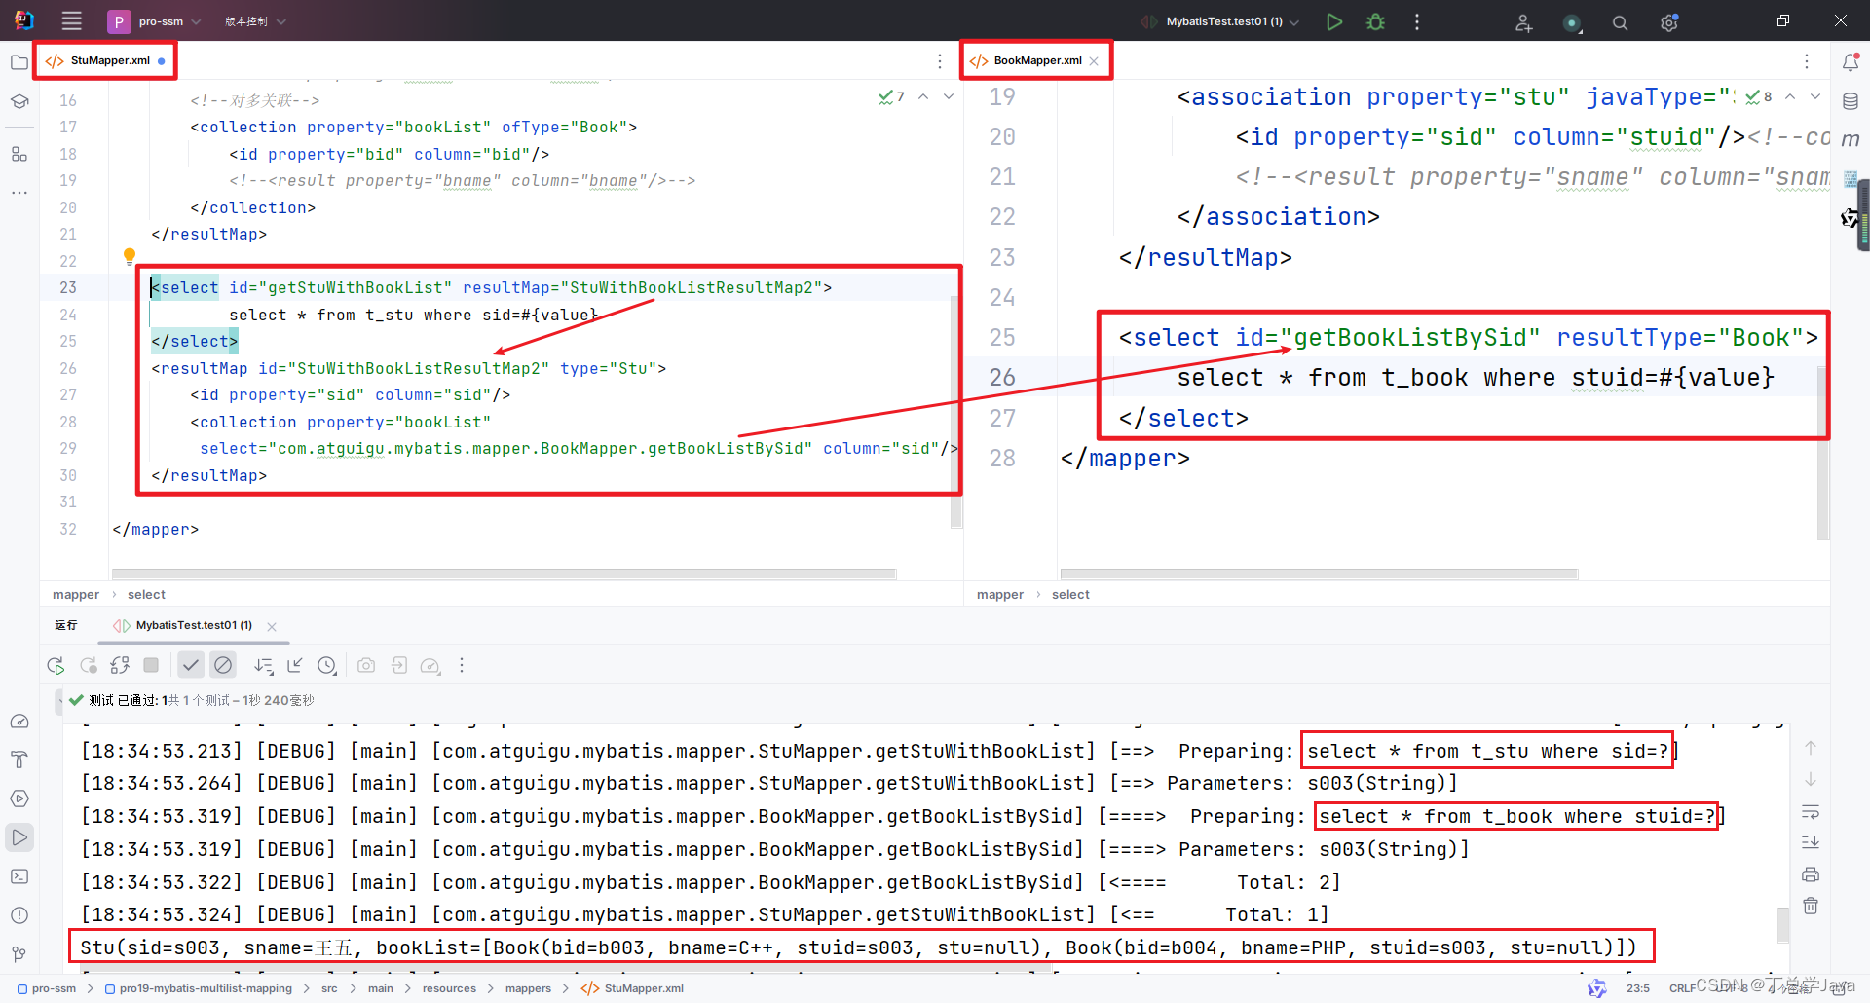Screen dimensions: 1870x1003
Task: Open right editor tab options menu
Action: click(1807, 61)
